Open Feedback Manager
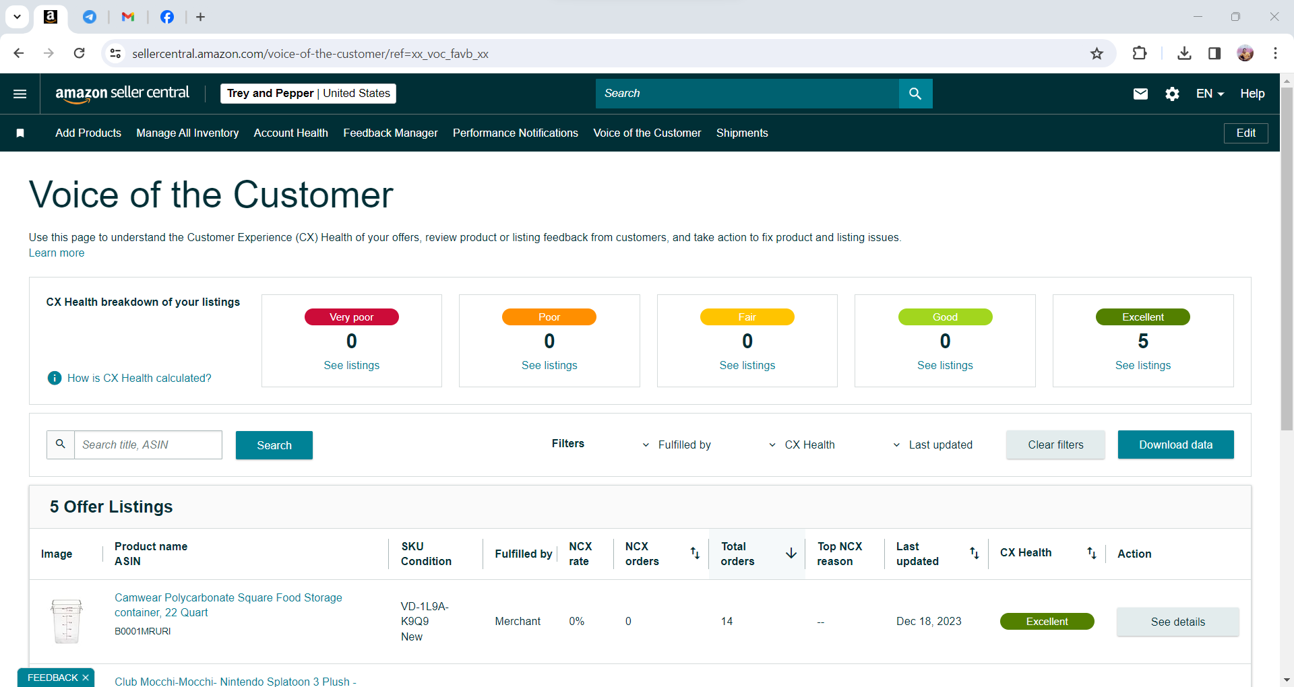This screenshot has width=1294, height=687. pyautogui.click(x=390, y=133)
